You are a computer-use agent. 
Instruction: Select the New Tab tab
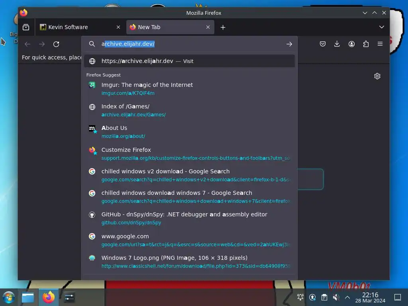tap(170, 27)
